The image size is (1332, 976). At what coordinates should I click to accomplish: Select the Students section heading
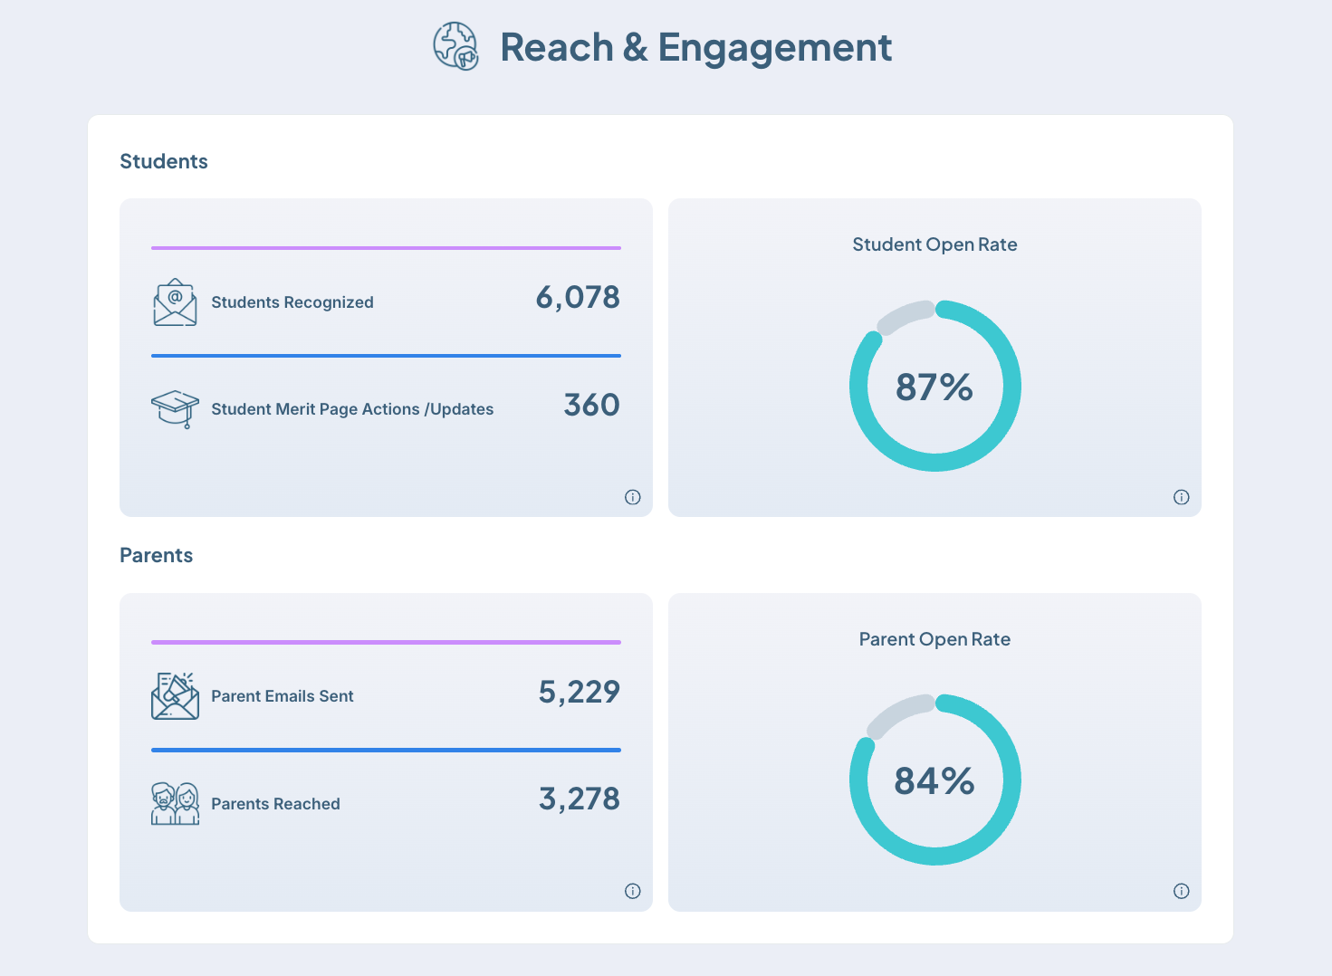(164, 161)
